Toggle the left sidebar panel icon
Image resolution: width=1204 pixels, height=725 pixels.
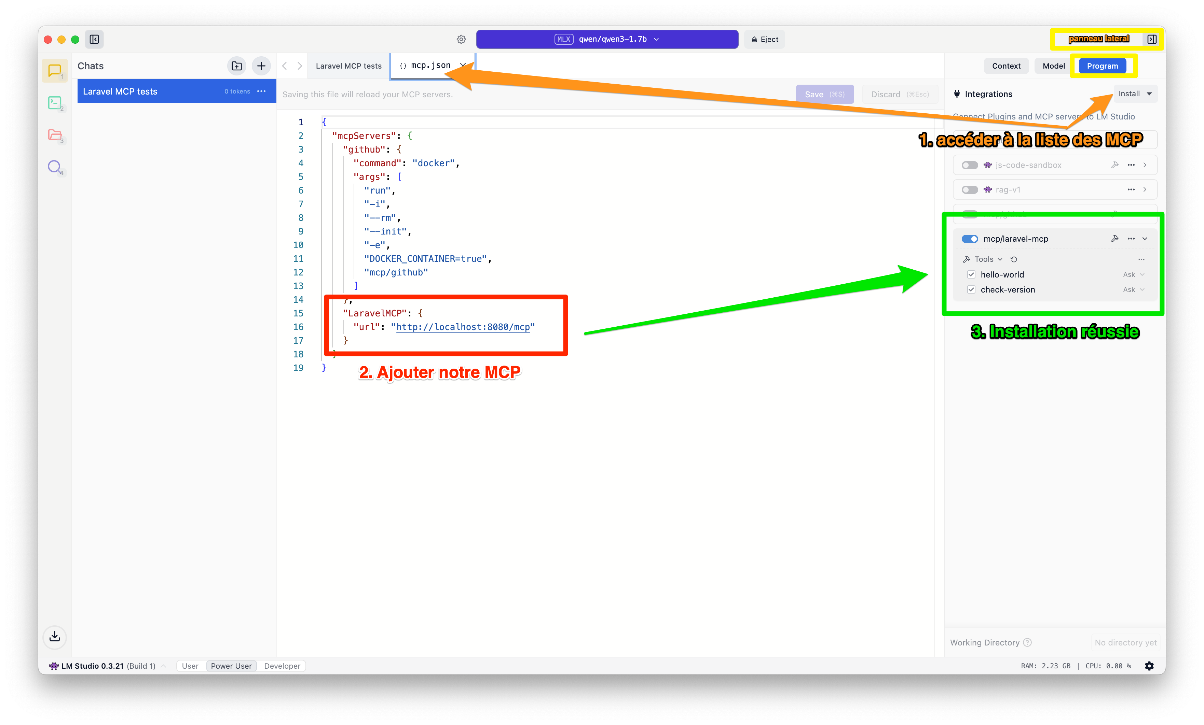pos(94,39)
